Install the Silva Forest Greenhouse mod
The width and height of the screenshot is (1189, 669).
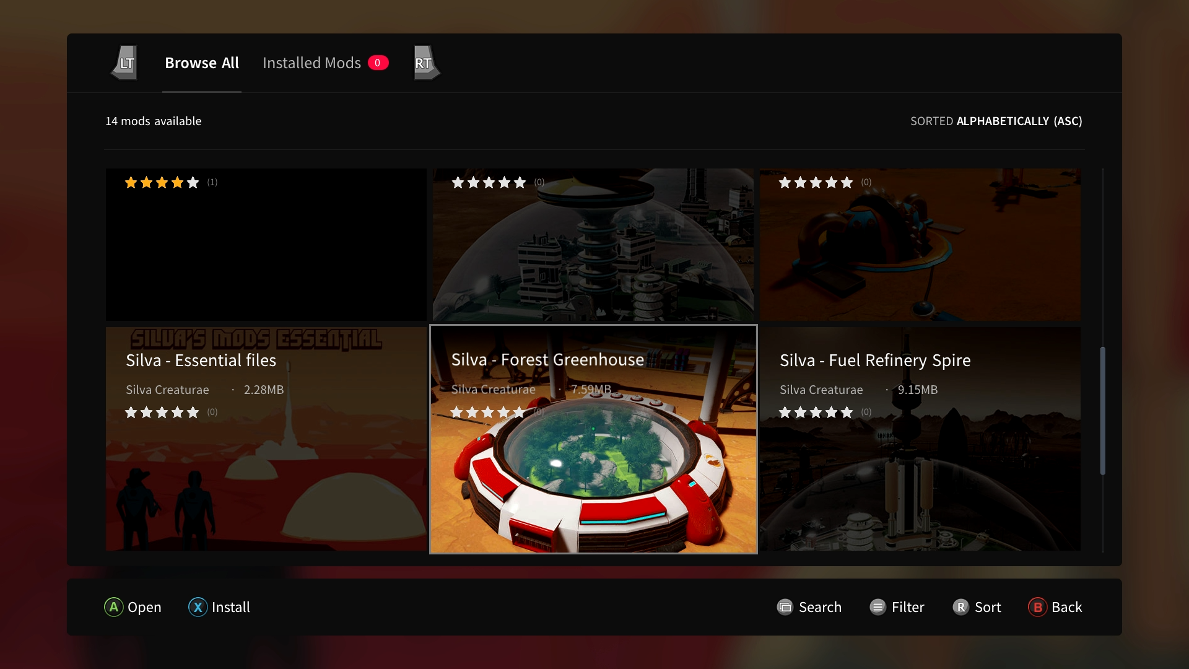pos(218,607)
